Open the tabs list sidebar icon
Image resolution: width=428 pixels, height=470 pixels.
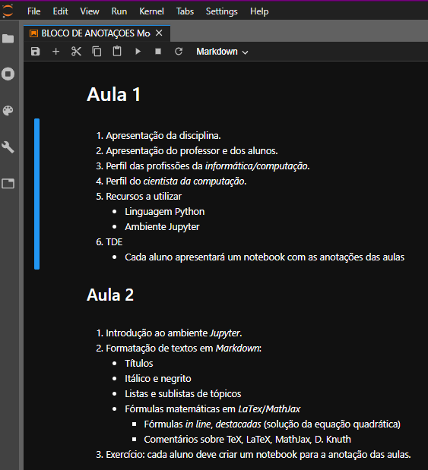click(8, 184)
